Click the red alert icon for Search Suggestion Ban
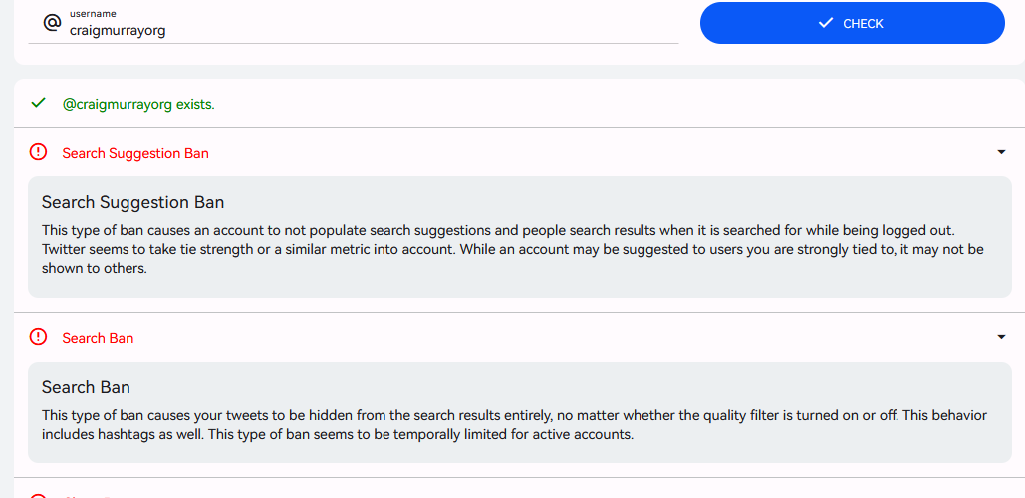1025x498 pixels. point(39,152)
